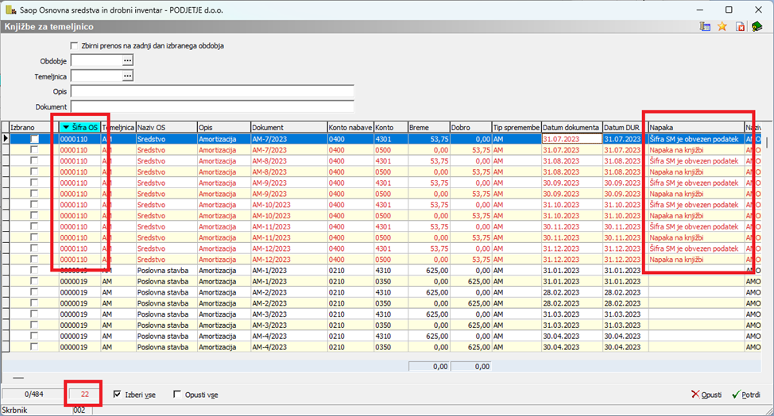Image resolution: width=774 pixels, height=416 pixels.
Task: Open the Obdobje lookup ellipsis button
Action: [x=126, y=60]
